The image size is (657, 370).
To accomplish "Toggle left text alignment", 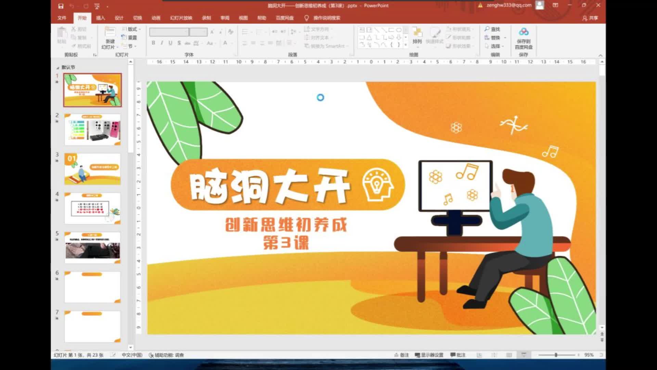I will pyautogui.click(x=244, y=43).
